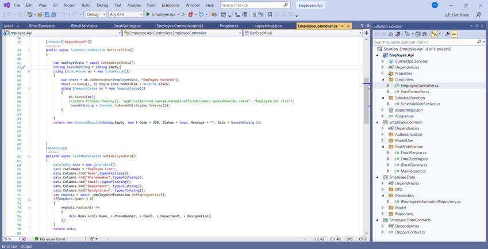This screenshot has height=249, width=488.
Task: Click the Search Solution Explorer input field
Action: tap(425, 42)
